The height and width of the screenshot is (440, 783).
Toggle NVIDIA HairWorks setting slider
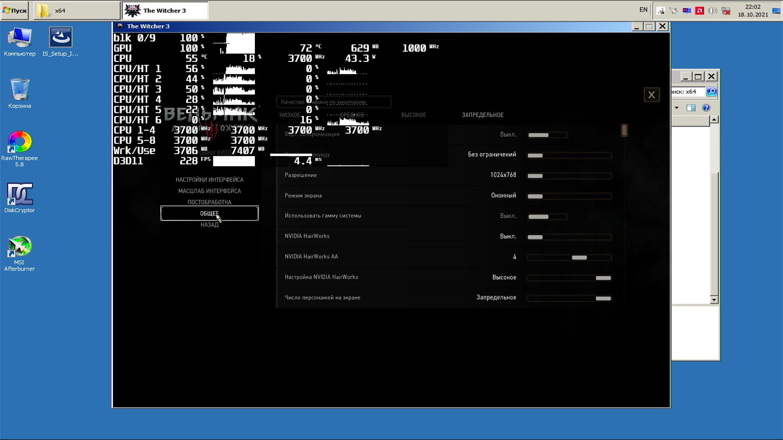pos(569,237)
